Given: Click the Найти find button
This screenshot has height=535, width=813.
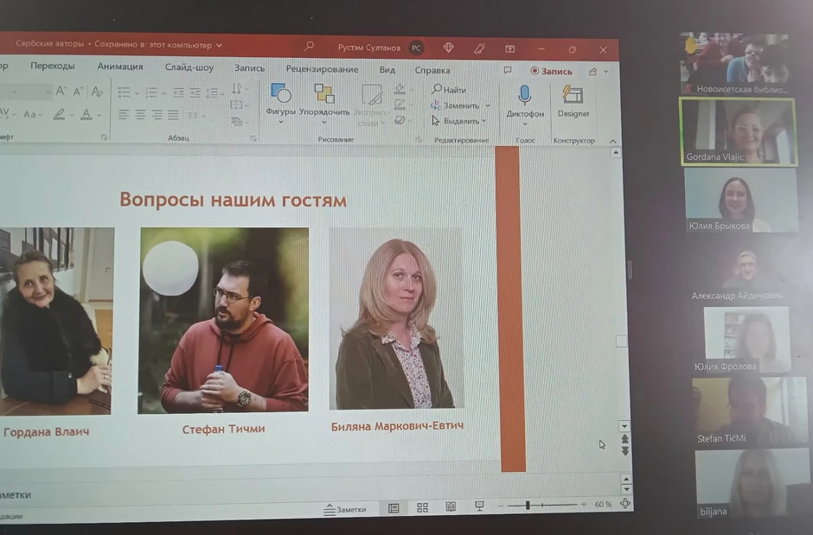Looking at the screenshot, I should [x=449, y=90].
